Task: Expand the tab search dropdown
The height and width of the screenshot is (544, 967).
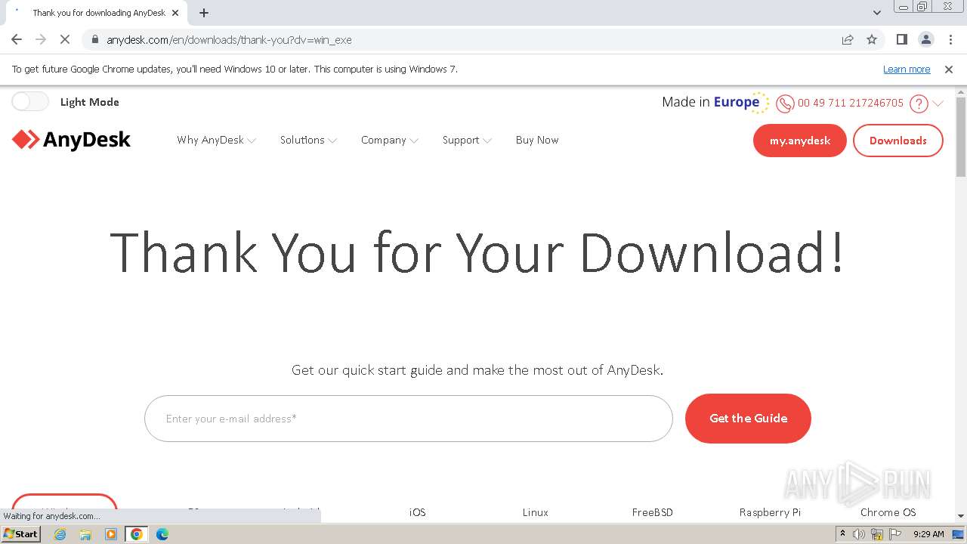Action: click(x=877, y=13)
